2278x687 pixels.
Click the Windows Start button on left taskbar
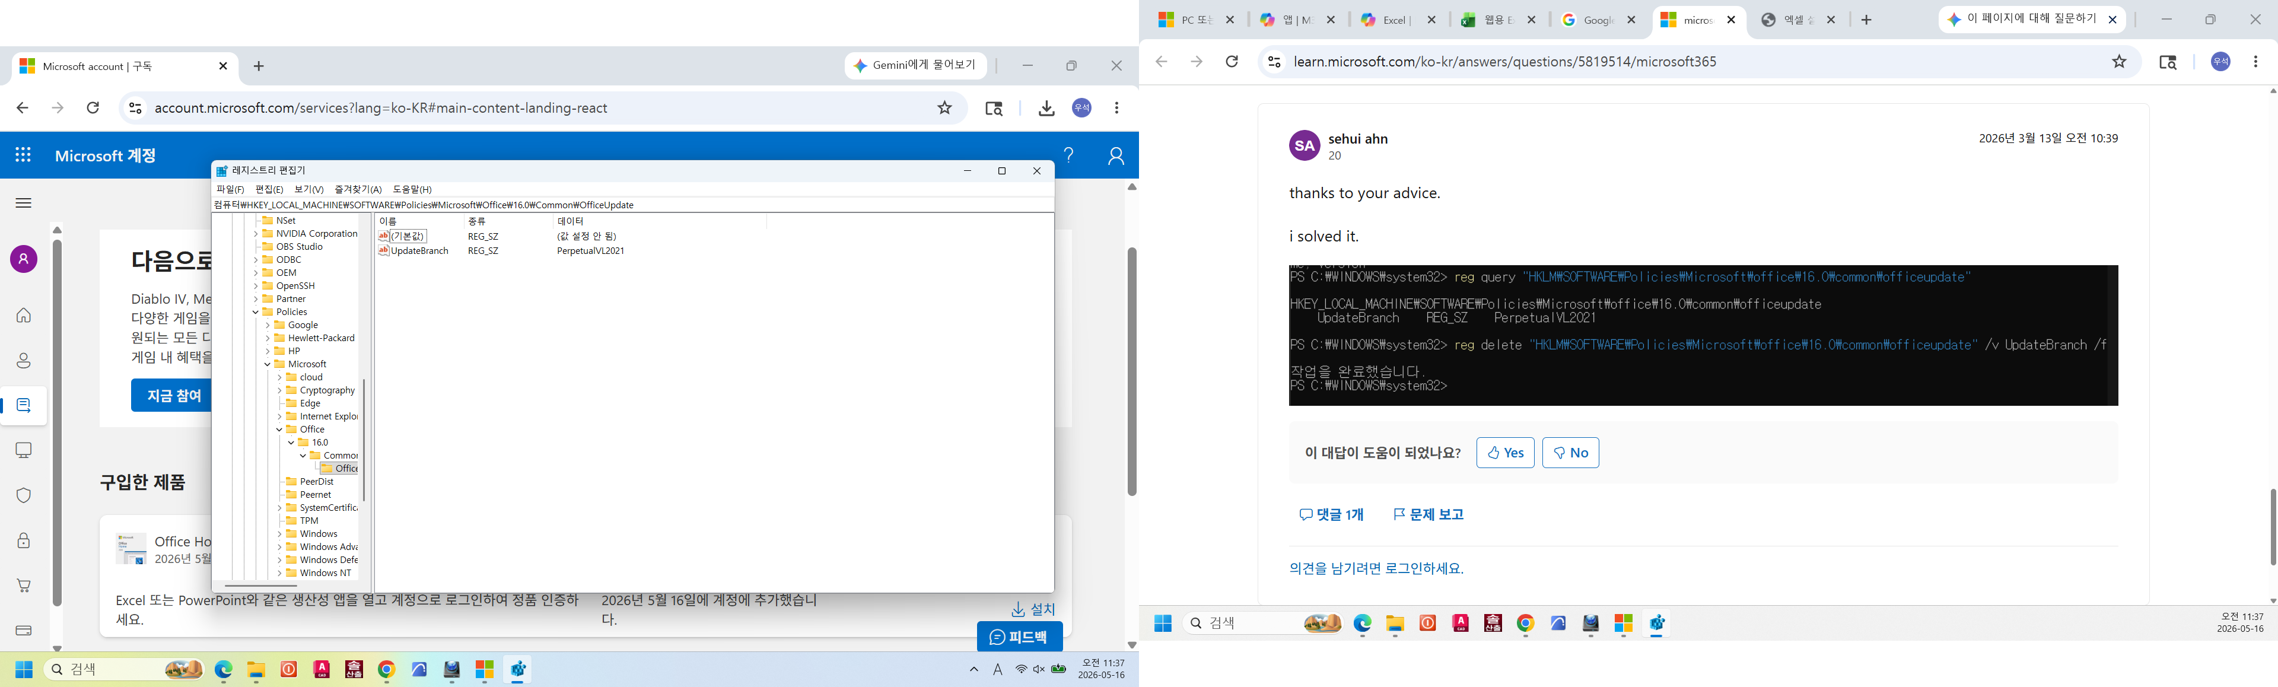[24, 670]
